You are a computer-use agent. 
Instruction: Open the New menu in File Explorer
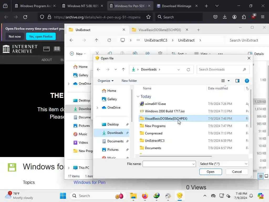coord(78,54)
